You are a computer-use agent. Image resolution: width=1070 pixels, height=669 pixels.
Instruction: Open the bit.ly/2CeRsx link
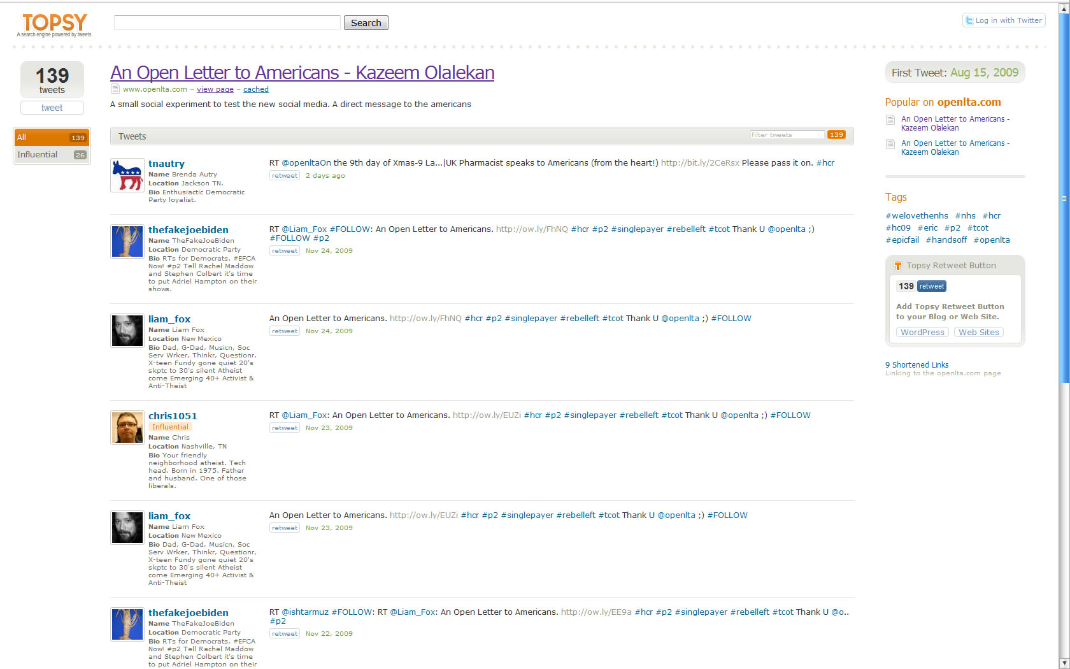click(x=700, y=162)
